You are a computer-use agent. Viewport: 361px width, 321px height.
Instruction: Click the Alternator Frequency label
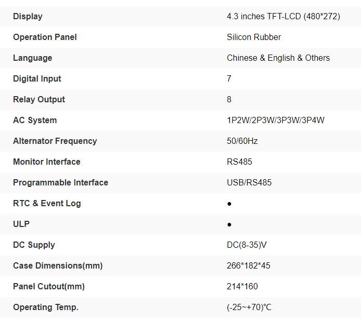55,141
